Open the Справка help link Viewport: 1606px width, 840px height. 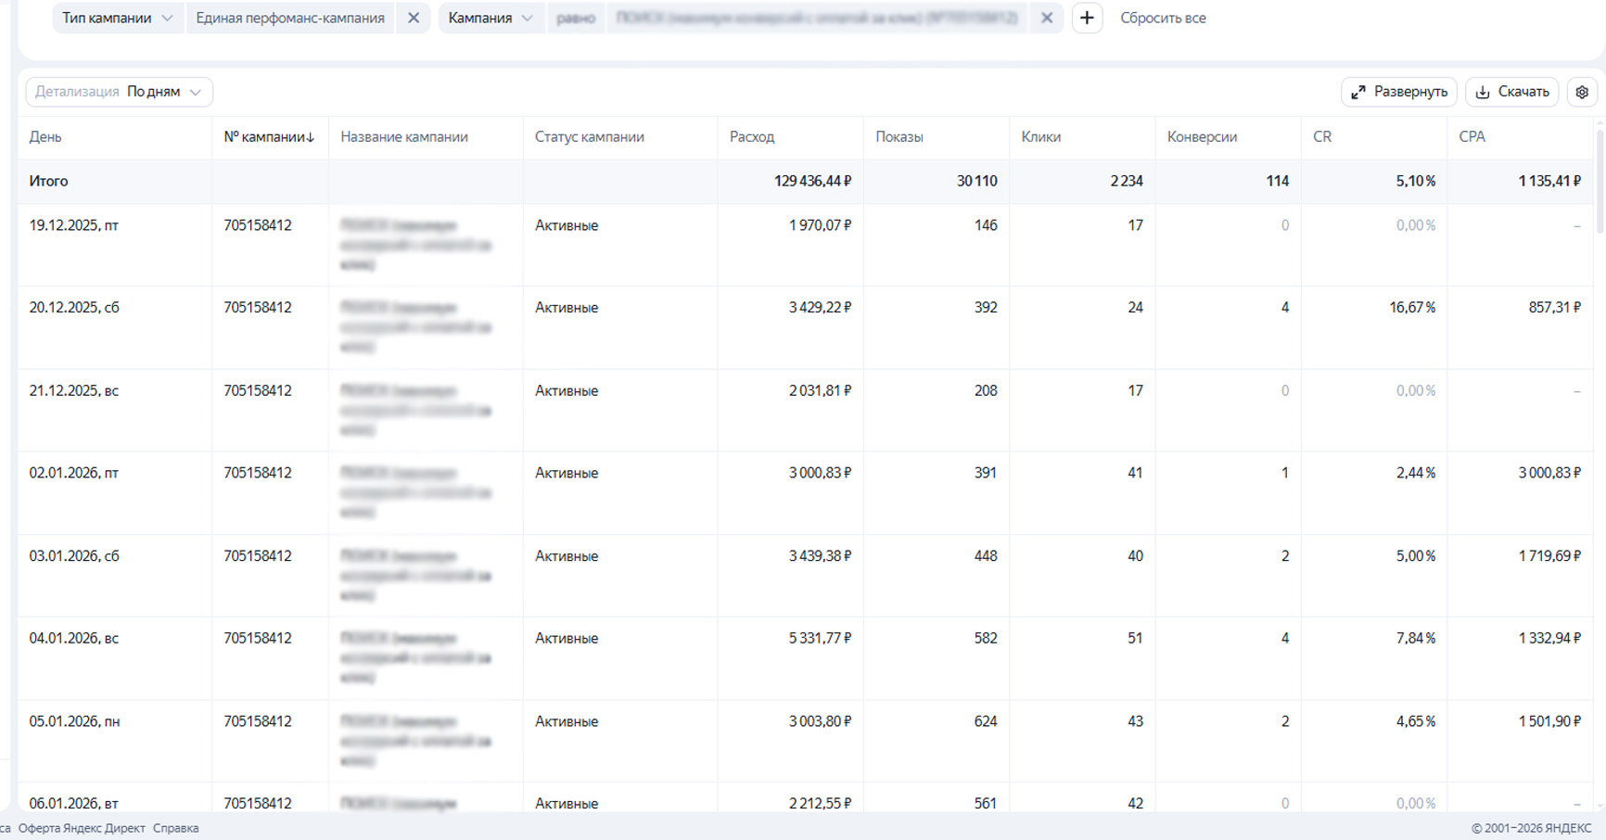(x=175, y=828)
